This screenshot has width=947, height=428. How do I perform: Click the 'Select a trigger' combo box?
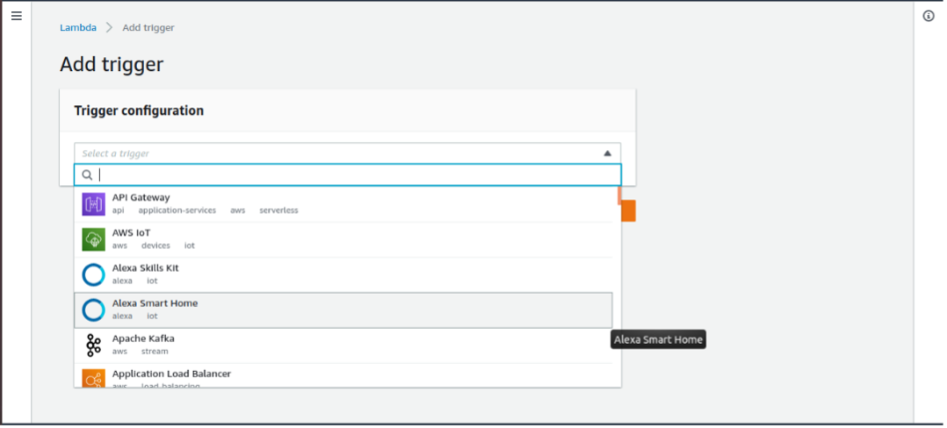tap(334, 153)
